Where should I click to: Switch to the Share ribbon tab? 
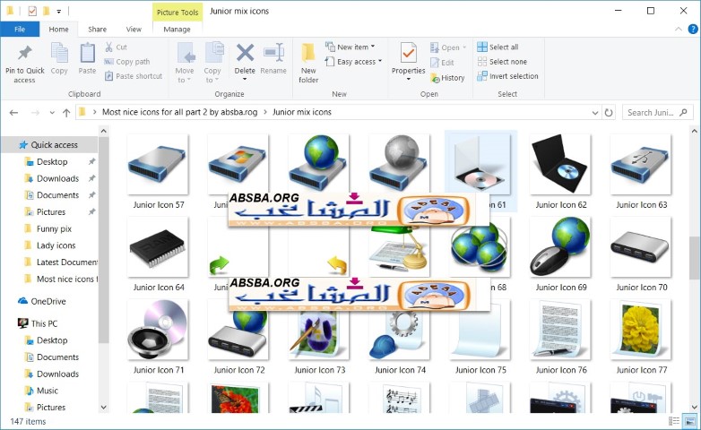(x=97, y=29)
